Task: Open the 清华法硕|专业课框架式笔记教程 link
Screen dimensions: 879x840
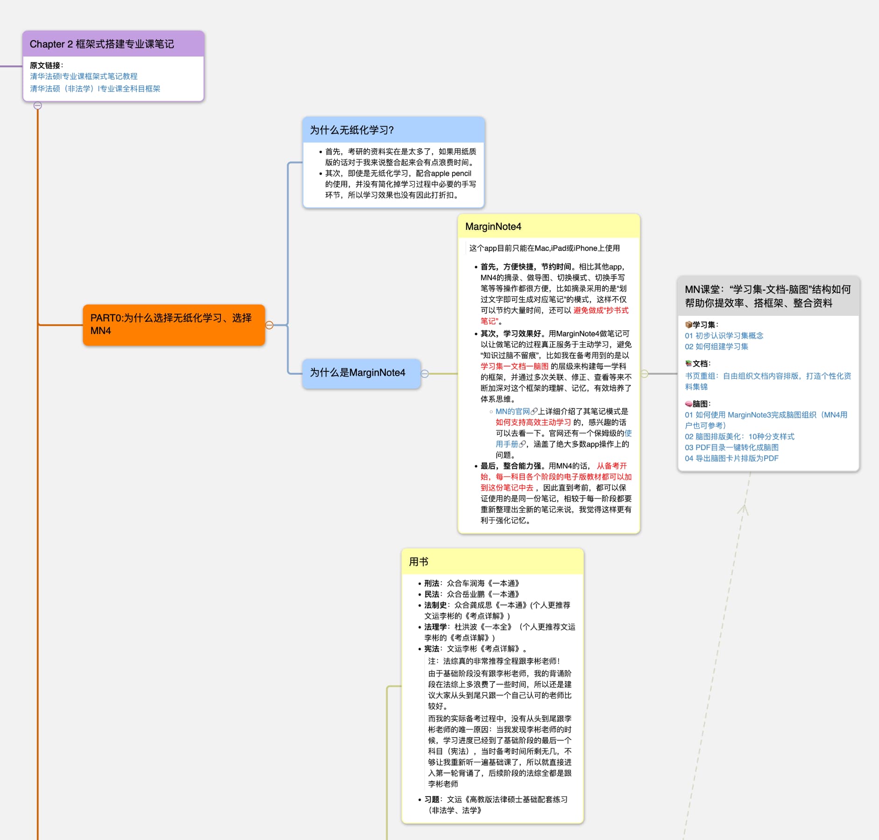Action: 84,76
